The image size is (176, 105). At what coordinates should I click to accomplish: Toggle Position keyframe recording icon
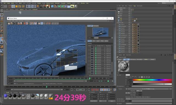point(101,90)
